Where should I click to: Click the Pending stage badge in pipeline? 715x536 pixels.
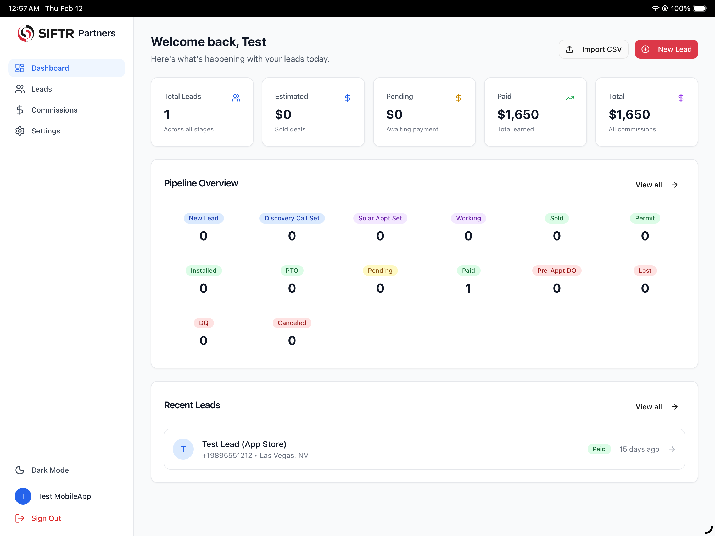point(380,271)
